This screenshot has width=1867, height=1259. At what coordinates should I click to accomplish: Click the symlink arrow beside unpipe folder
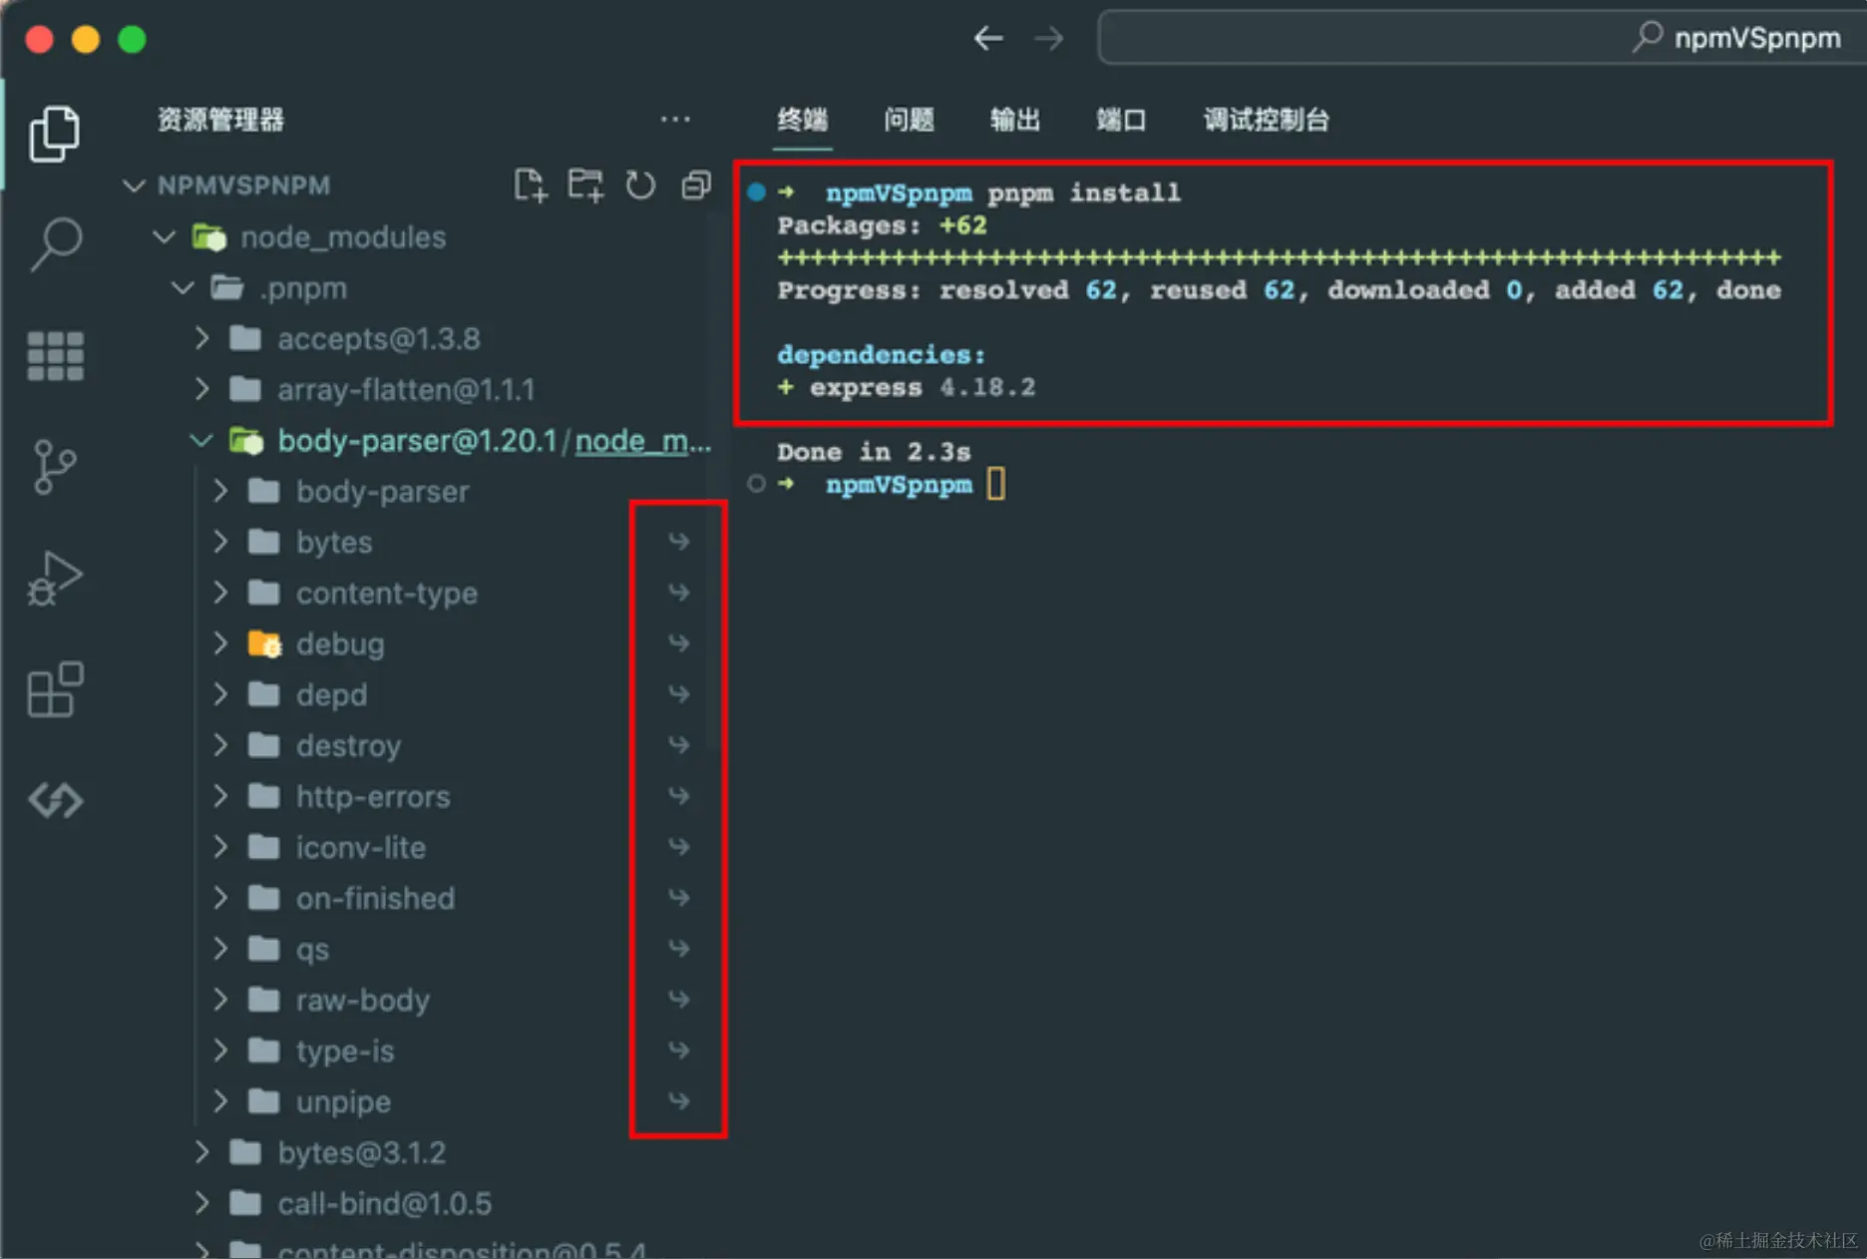[679, 1100]
